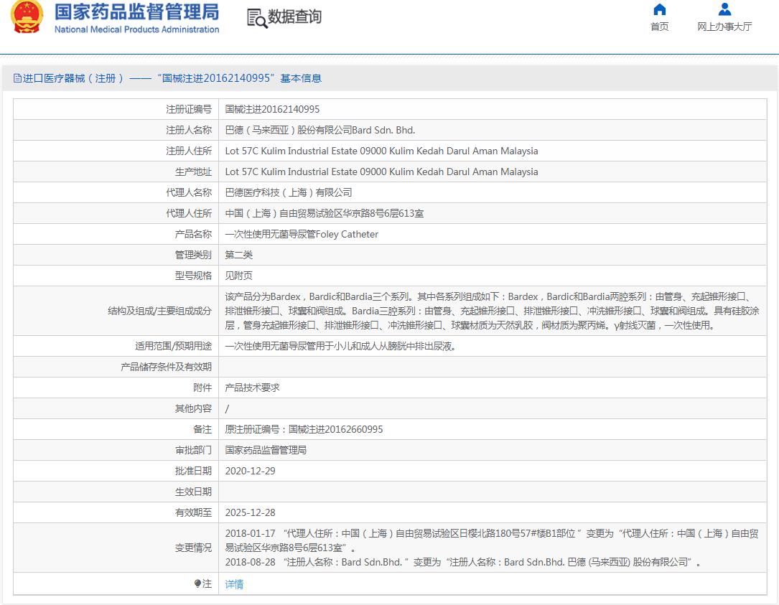Click National Medical Products Administration text
The image size is (779, 605).
click(x=136, y=29)
